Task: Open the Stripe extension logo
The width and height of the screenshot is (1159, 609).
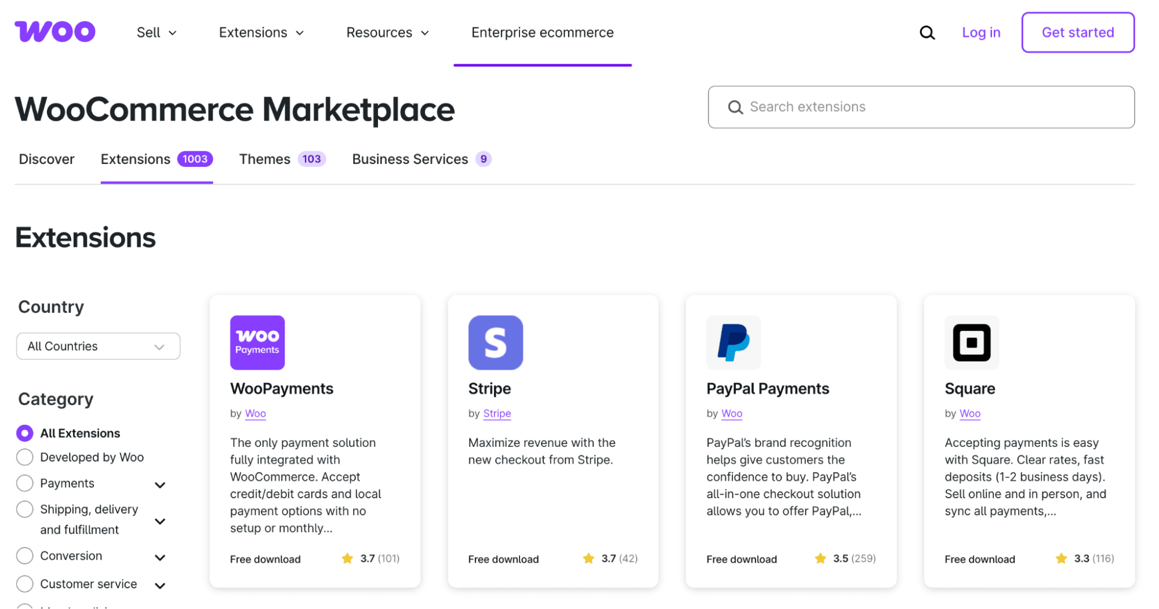Action: [496, 342]
